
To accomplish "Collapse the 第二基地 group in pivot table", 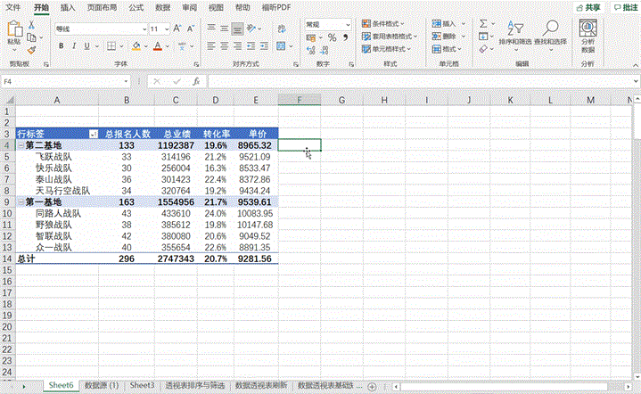I will (x=20, y=144).
